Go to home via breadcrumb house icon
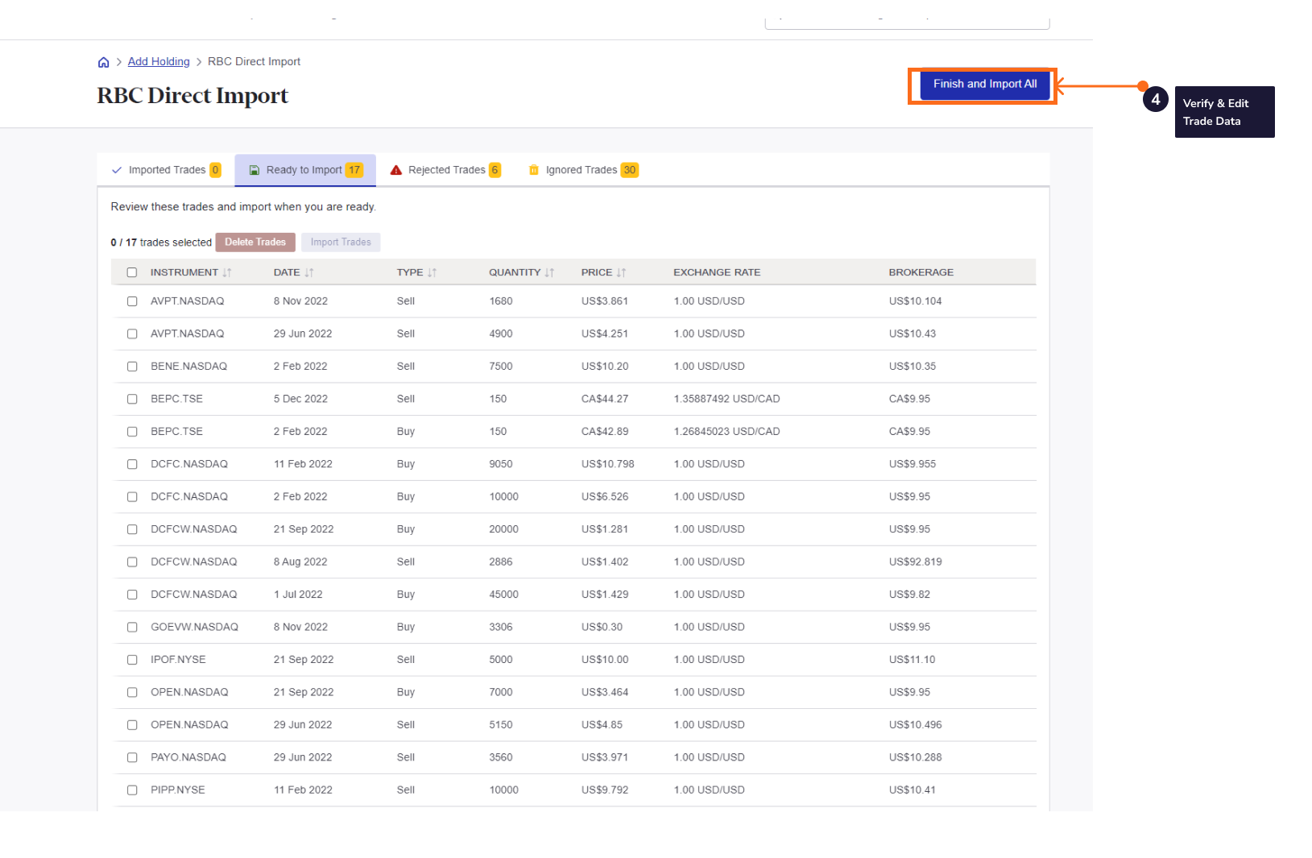The width and height of the screenshot is (1312, 858). coord(103,62)
